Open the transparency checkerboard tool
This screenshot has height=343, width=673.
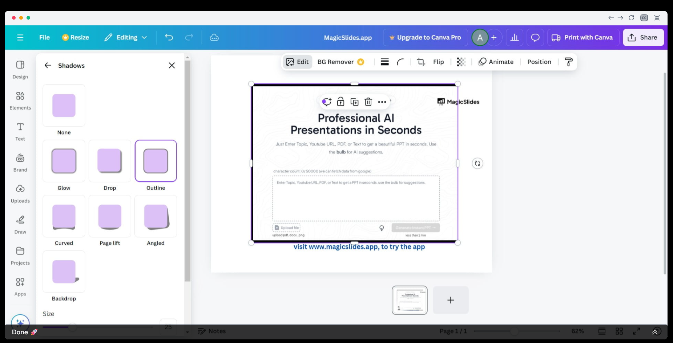click(x=461, y=62)
